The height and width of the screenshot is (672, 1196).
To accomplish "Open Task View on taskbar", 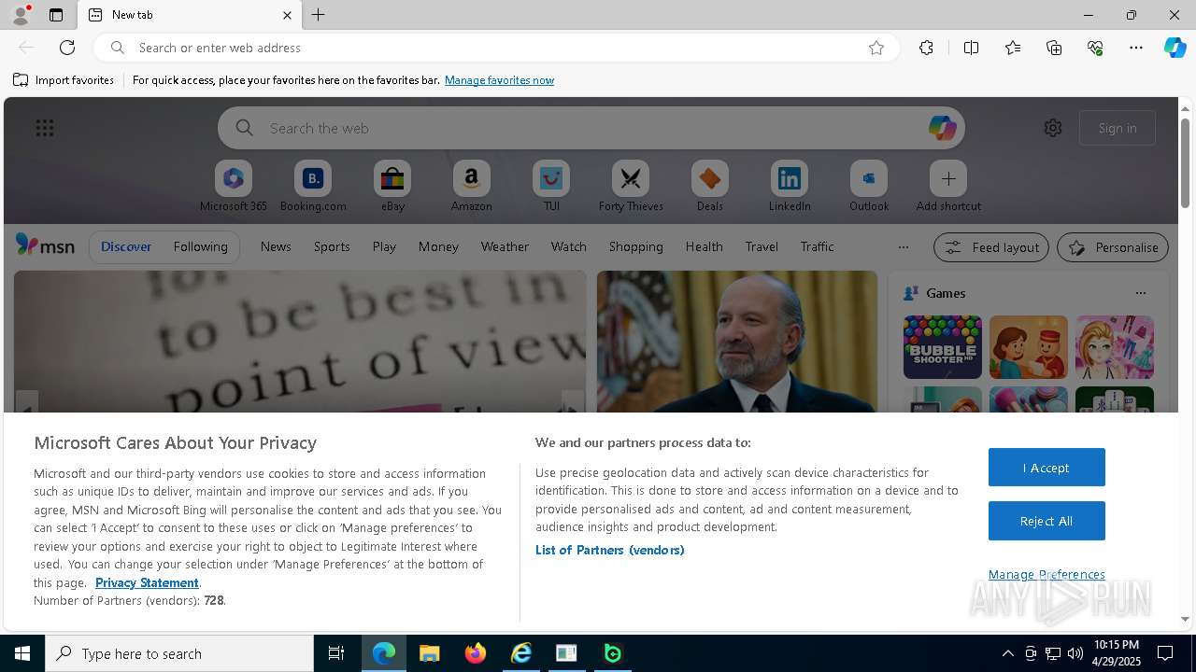I will coord(336,653).
